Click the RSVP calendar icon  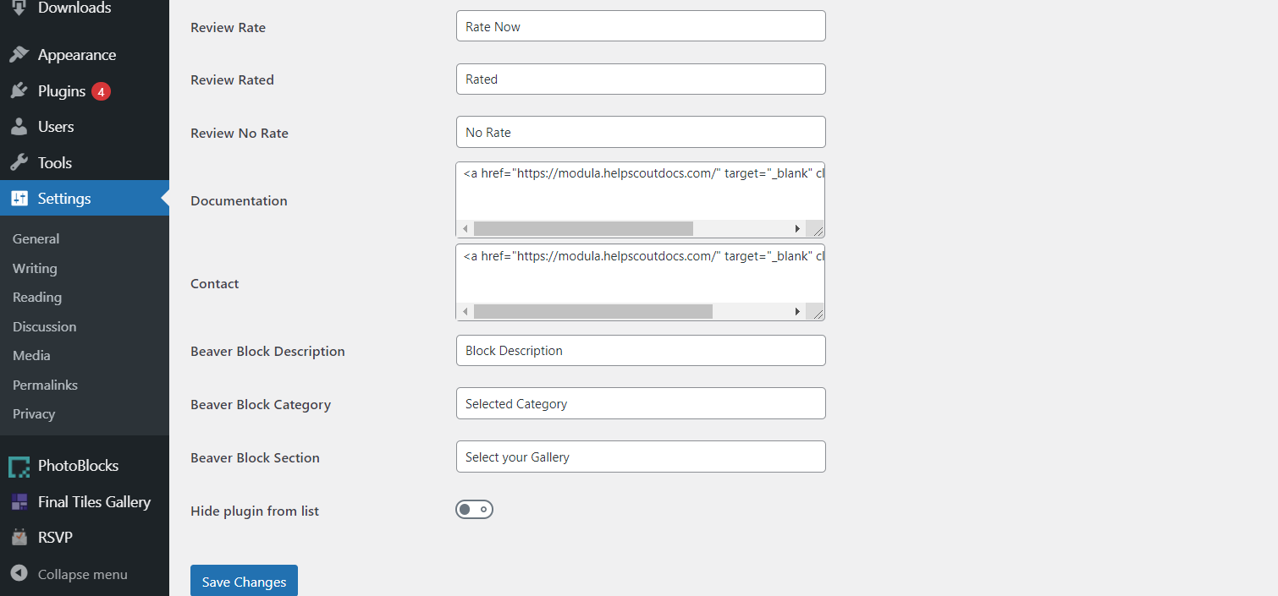click(x=19, y=538)
